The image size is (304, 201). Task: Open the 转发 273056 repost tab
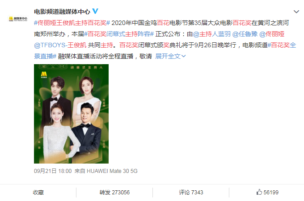[114, 192]
